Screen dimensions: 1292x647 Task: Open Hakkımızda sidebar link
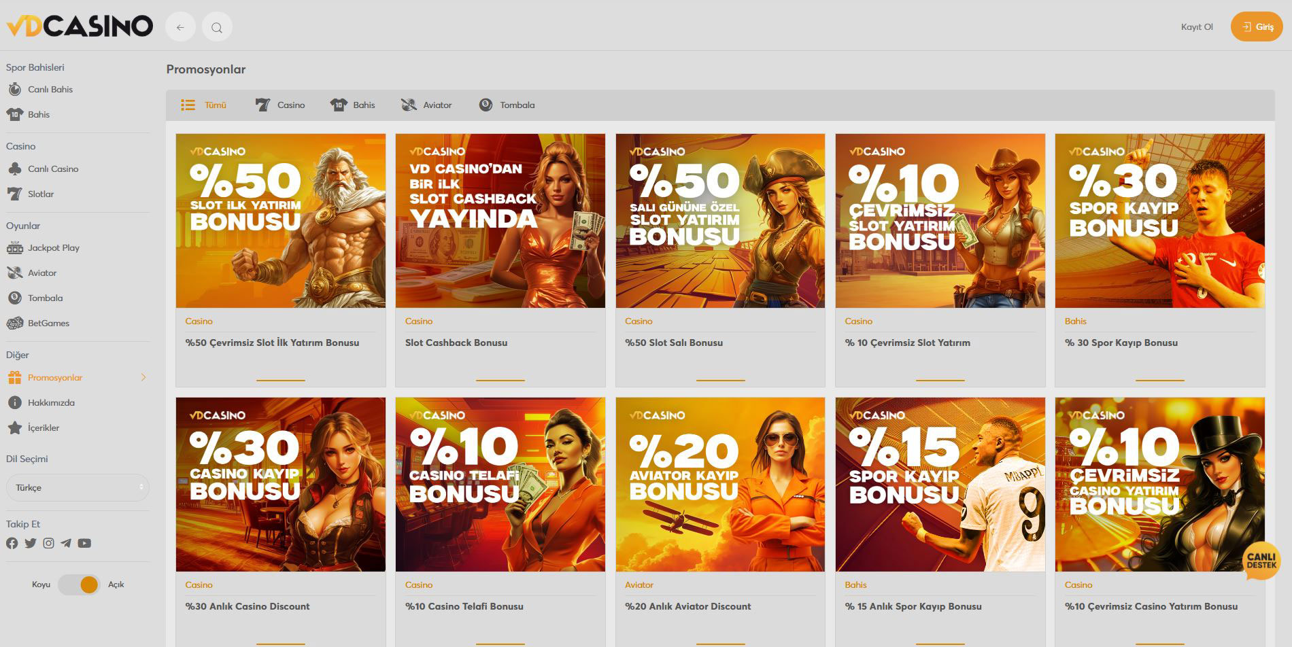click(51, 402)
